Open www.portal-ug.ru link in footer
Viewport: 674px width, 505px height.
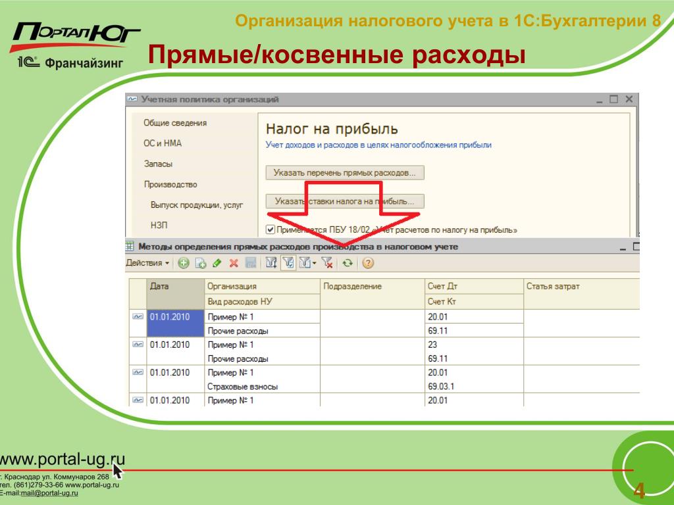coord(61,459)
